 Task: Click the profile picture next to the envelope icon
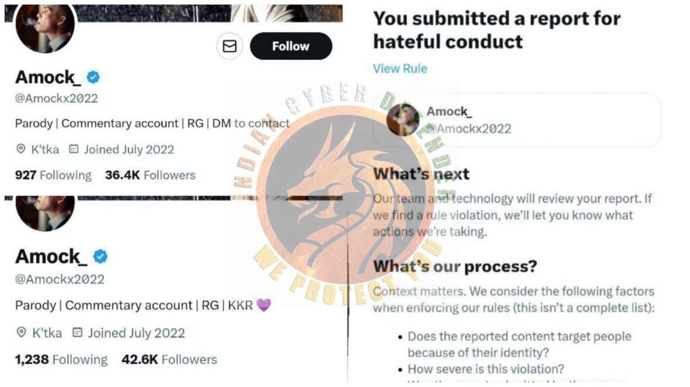click(45, 28)
